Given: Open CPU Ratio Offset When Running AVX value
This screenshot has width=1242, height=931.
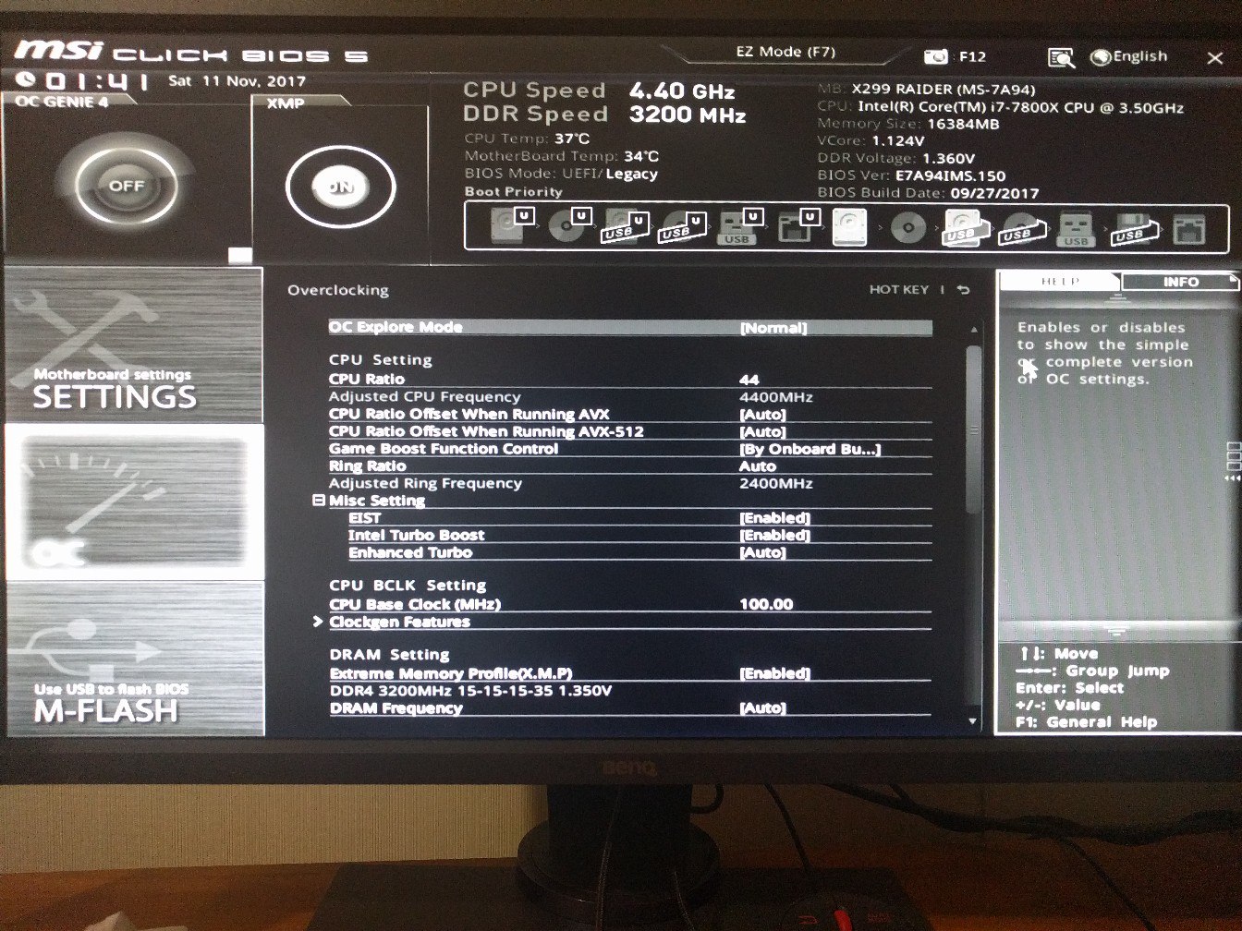Looking at the screenshot, I should (762, 415).
